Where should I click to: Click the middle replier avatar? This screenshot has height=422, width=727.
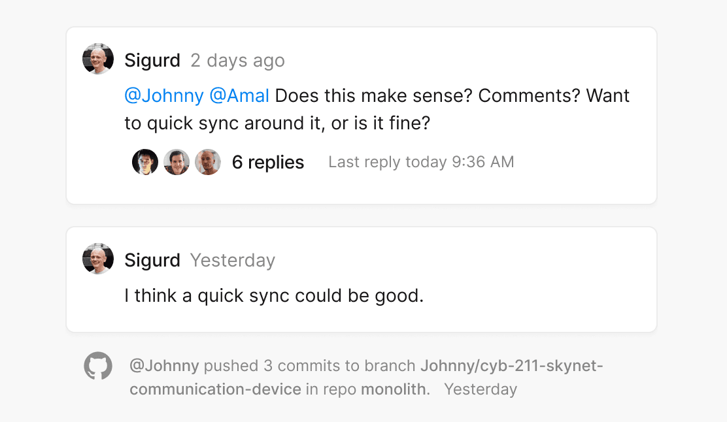177,162
